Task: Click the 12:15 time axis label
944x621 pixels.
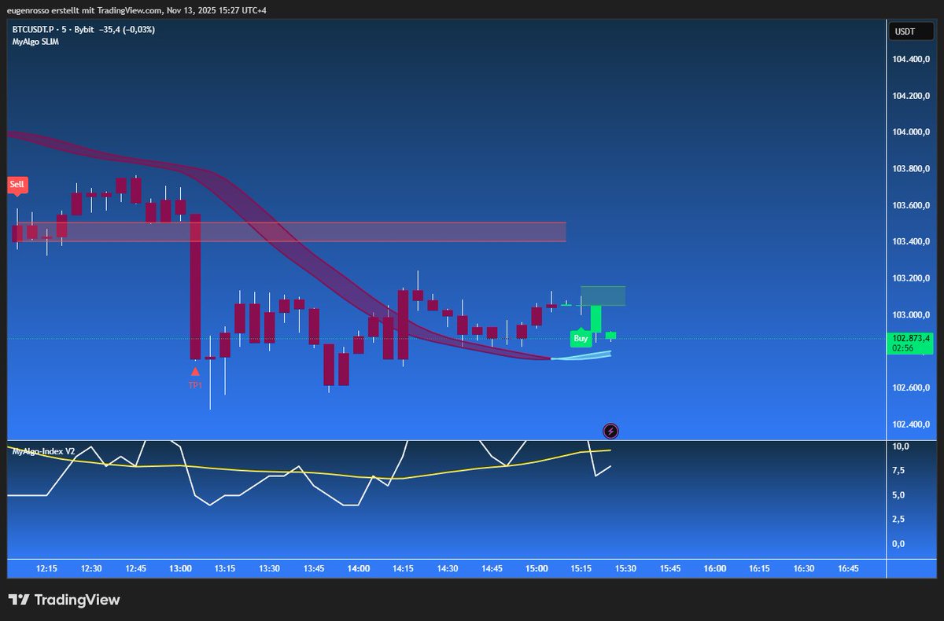Action: point(47,568)
